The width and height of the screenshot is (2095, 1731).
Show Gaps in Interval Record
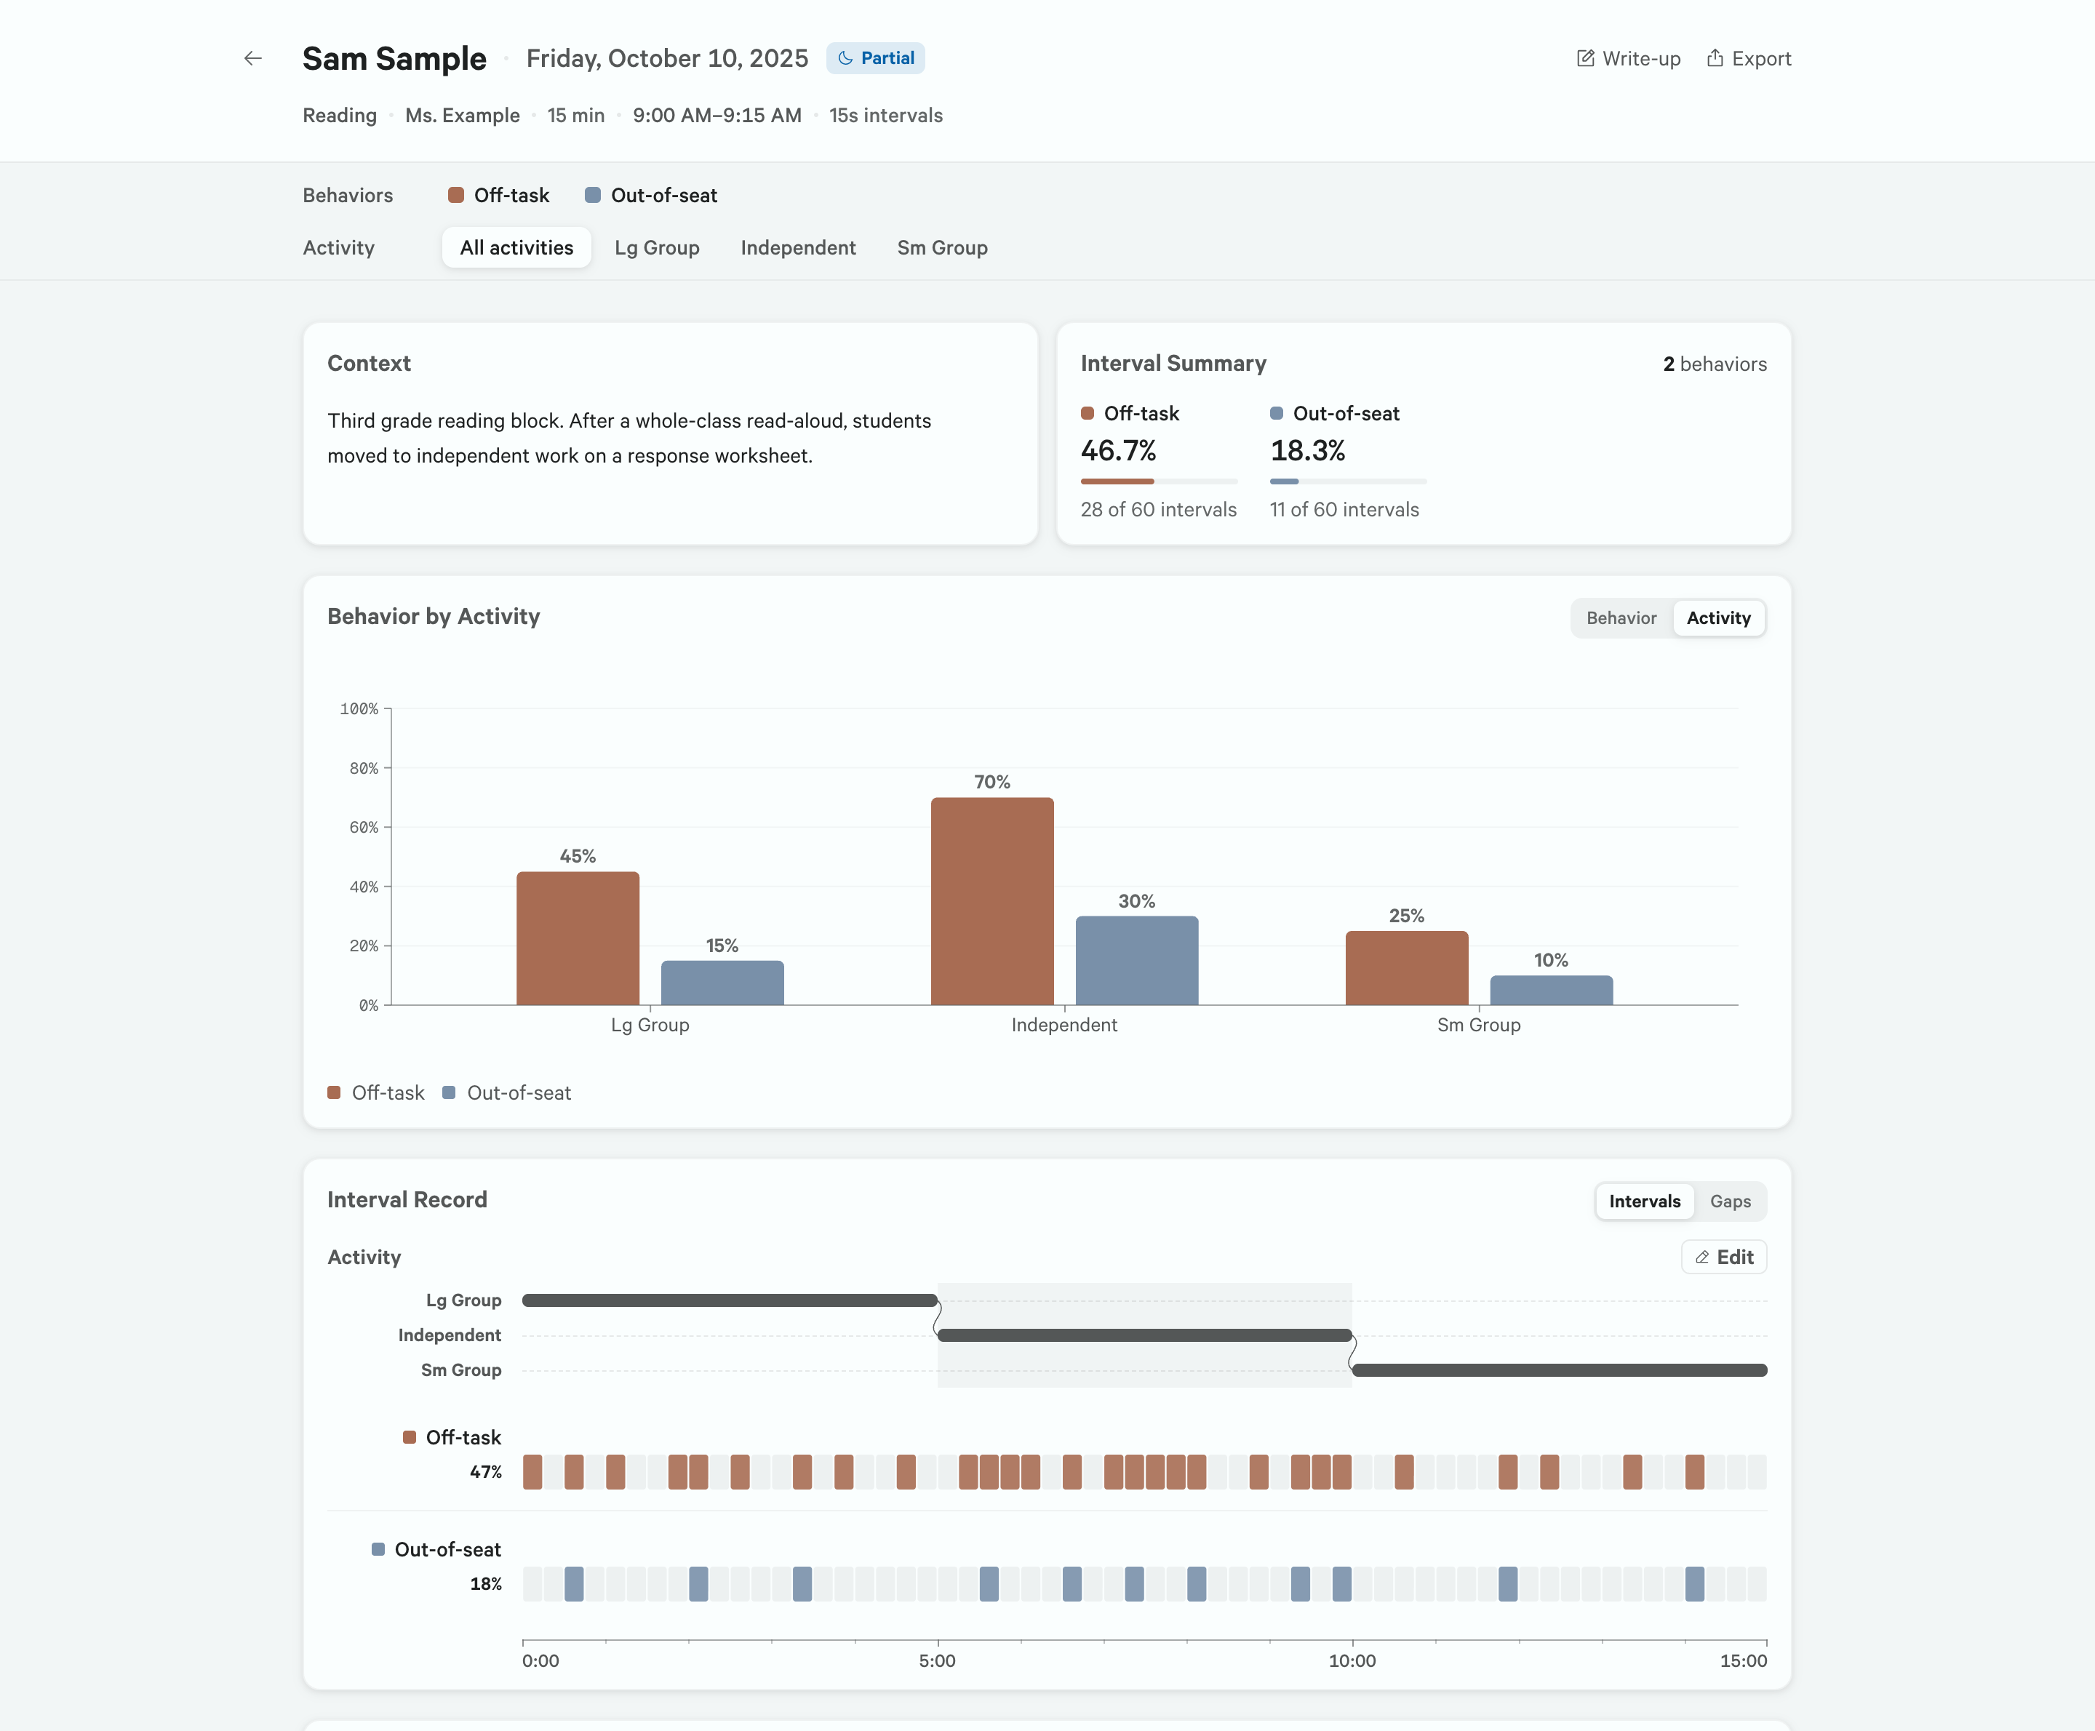tap(1730, 1202)
